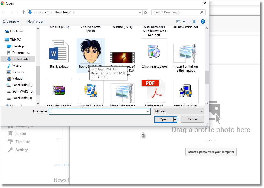Screen dimensions: 264x188
Task: Select Blank 2.docx Word file icon
Action: click(x=59, y=51)
